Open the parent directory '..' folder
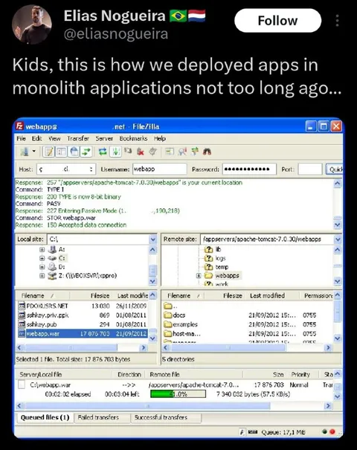Screen dimensions: 357x450 pos(170,306)
